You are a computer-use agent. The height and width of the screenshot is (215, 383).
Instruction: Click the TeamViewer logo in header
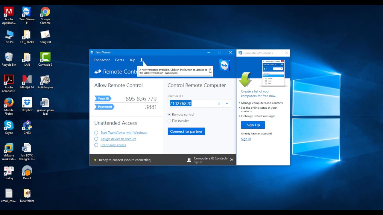225,65
